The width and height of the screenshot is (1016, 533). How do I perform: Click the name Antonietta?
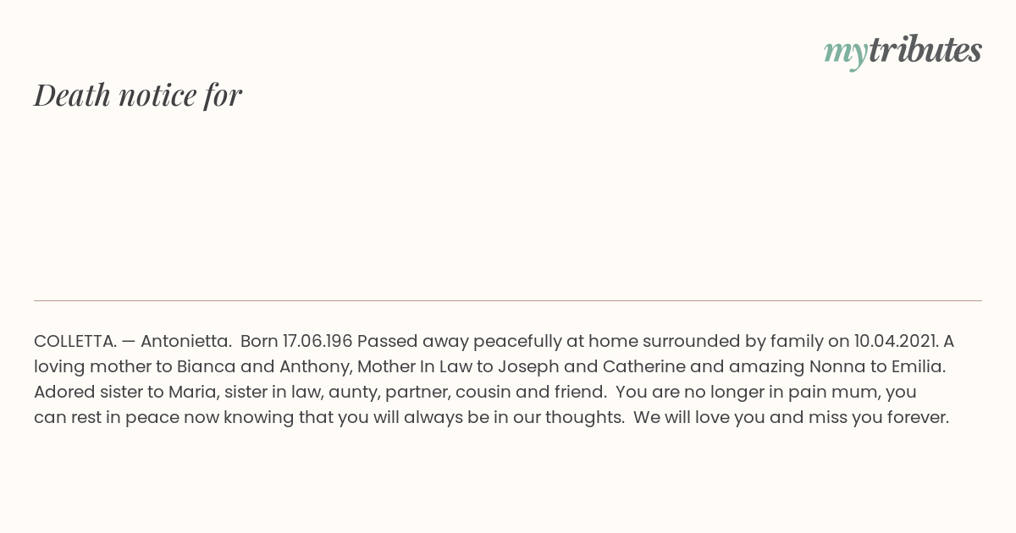pos(185,341)
